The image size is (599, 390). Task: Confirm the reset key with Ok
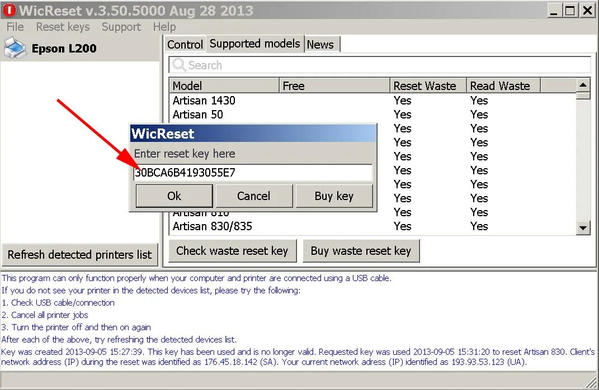174,196
